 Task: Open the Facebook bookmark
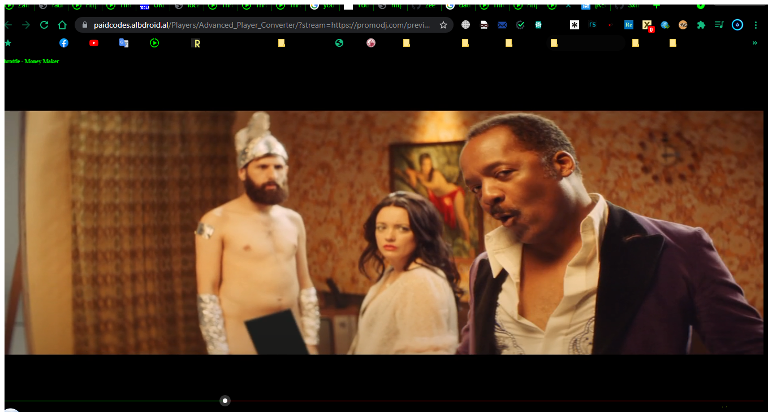point(64,43)
